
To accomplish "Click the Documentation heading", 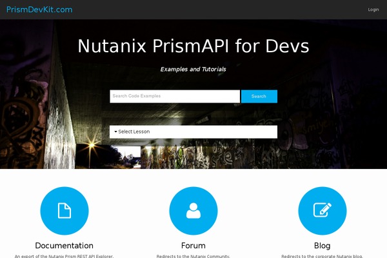I will (x=64, y=245).
